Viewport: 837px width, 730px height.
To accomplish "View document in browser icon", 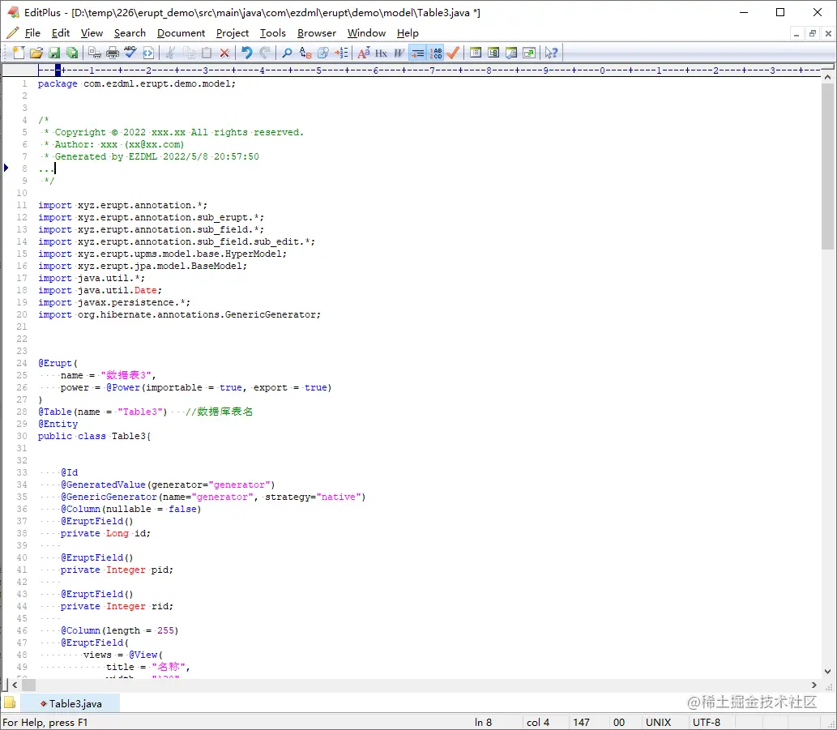I will point(148,53).
